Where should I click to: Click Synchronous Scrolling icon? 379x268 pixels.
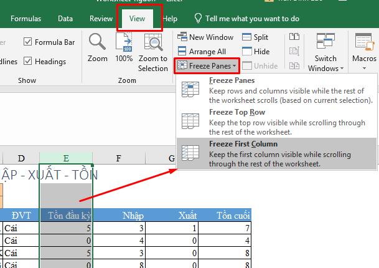[x=294, y=51]
